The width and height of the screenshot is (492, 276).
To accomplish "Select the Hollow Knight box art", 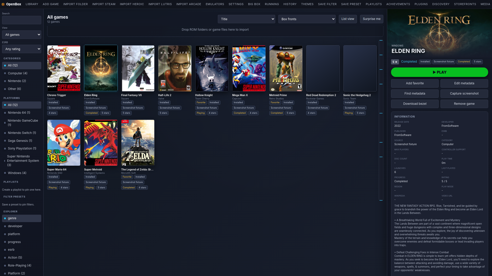I will coord(212,68).
